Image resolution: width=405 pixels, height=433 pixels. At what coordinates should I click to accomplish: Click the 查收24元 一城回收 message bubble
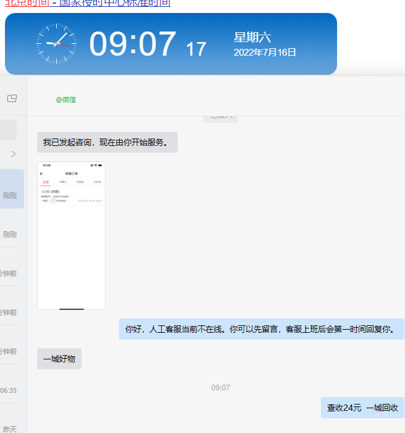[362, 408]
